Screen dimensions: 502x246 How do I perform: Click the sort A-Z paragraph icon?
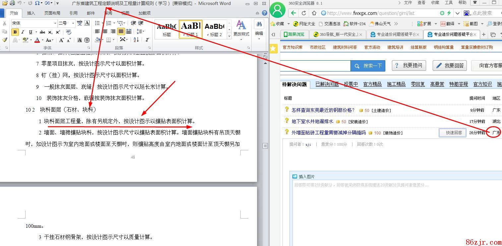136,40
